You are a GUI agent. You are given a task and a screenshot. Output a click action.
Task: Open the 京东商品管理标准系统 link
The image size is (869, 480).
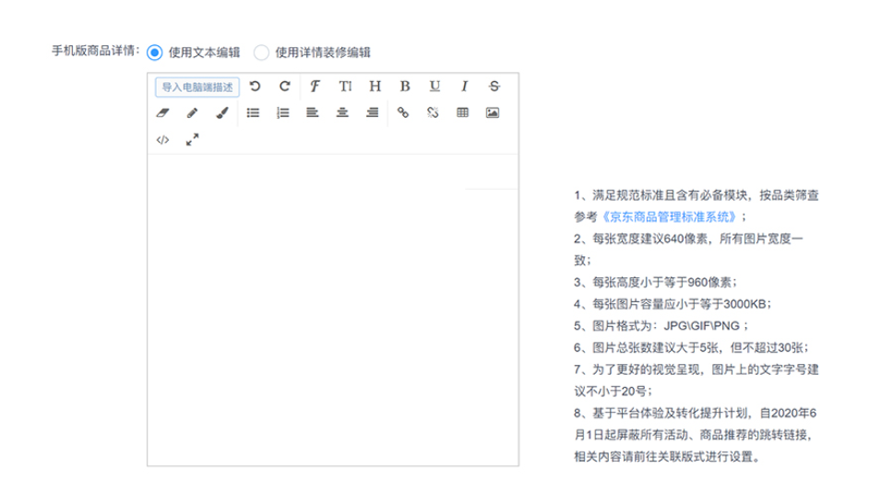670,217
